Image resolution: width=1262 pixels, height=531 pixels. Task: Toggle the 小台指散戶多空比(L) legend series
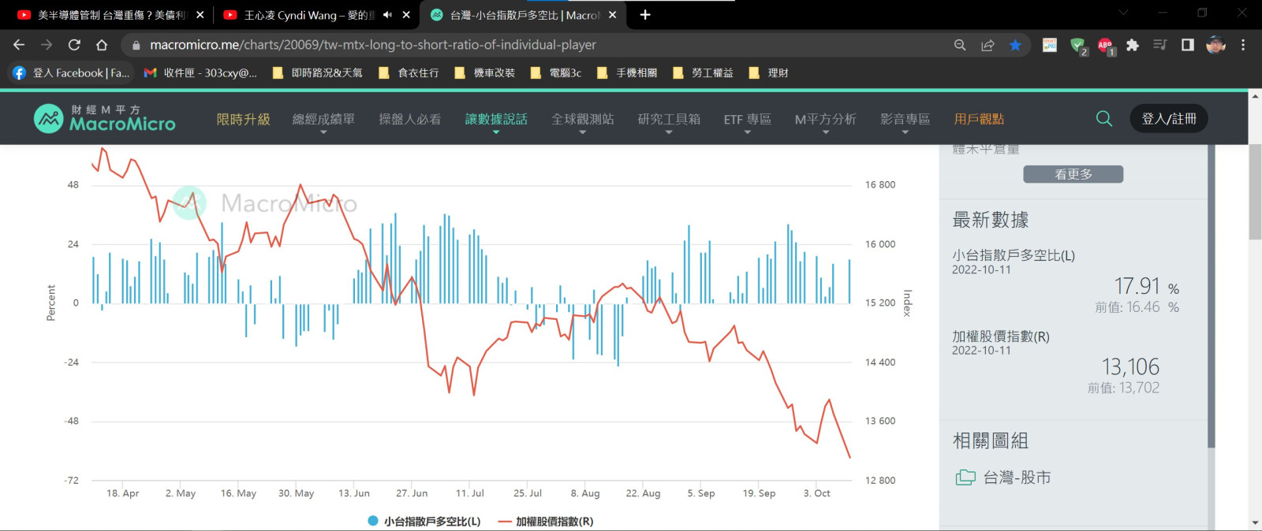[x=424, y=521]
